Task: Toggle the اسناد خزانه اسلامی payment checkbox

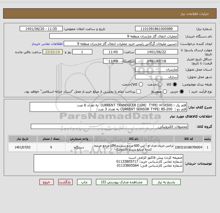Action: click(139, 91)
